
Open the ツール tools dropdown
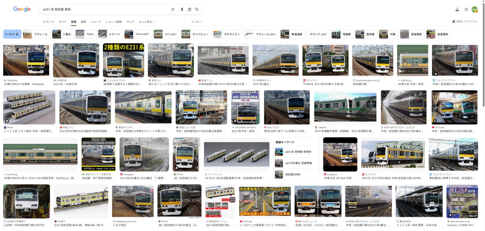[197, 22]
